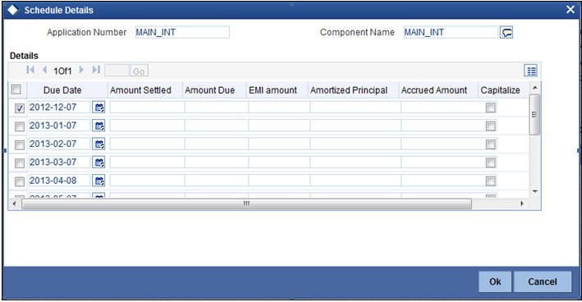Click the 2013-03-07 due date field
The width and height of the screenshot is (582, 302).
[x=59, y=162]
